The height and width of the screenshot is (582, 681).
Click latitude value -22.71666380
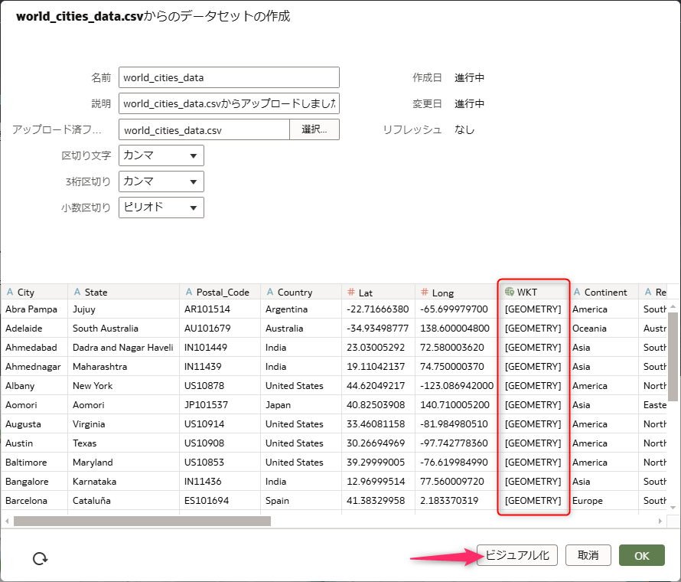click(377, 309)
